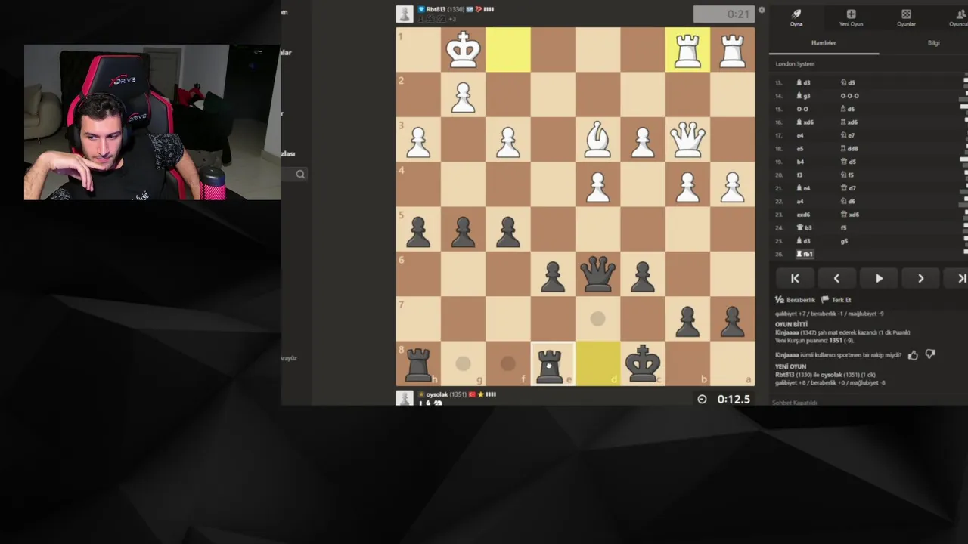Jump to first move button
This screenshot has width=968, height=544.
coord(795,279)
